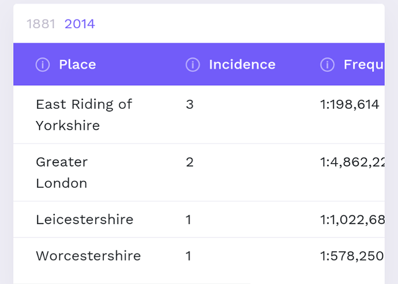Image resolution: width=398 pixels, height=284 pixels.
Task: Click the info icon beside Place
Action: pos(43,65)
